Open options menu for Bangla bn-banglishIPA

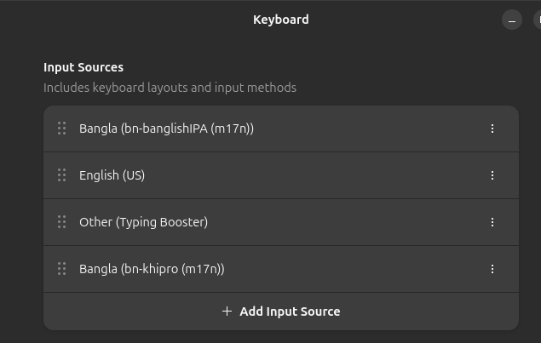pyautogui.click(x=492, y=129)
